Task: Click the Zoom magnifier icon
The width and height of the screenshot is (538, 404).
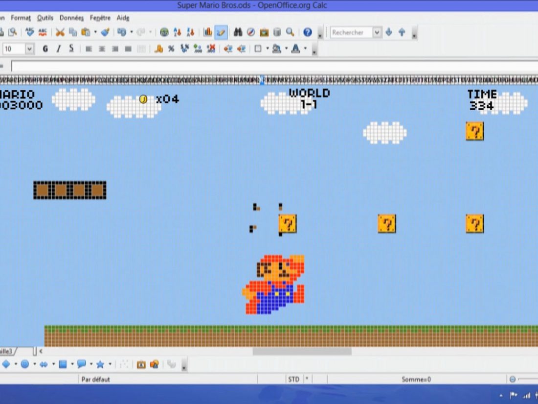Action: pos(290,32)
